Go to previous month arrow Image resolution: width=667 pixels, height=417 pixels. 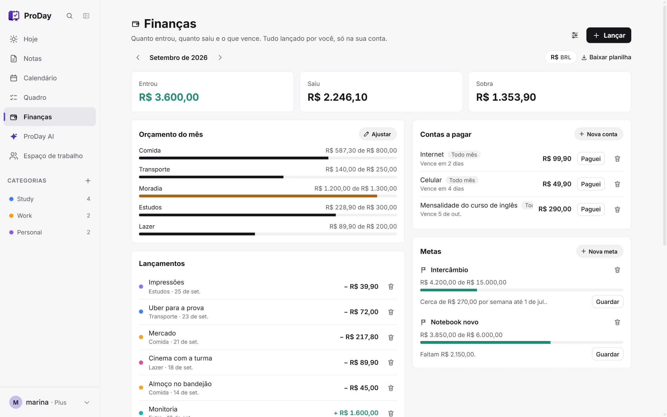tap(138, 57)
